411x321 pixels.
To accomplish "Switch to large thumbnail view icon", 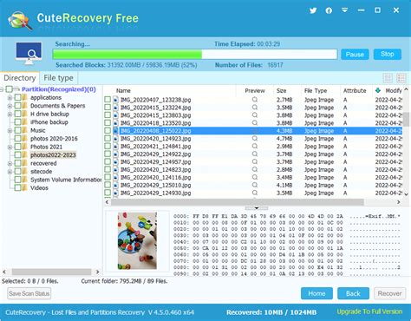I will pyautogui.click(x=388, y=78).
